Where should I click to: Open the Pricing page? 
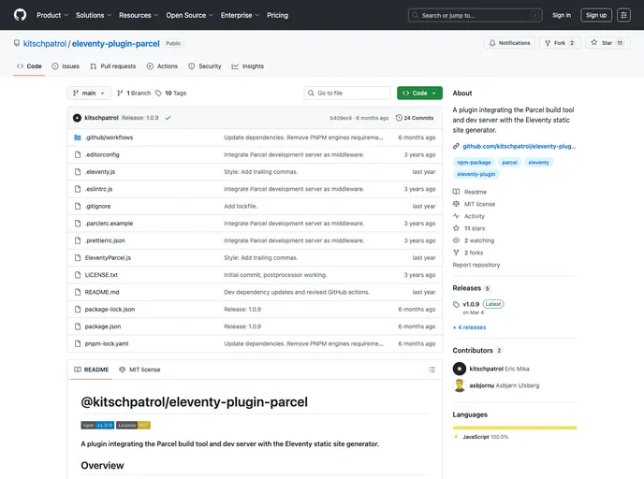[x=277, y=15]
